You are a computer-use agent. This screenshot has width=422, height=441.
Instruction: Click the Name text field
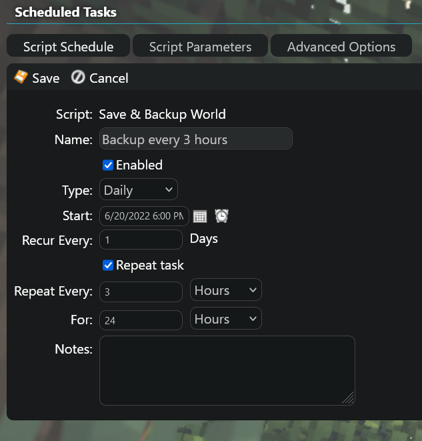coord(195,139)
